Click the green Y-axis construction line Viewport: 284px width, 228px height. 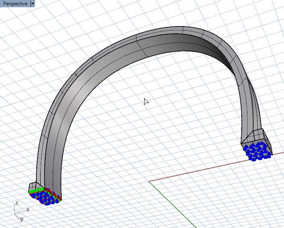point(172,205)
